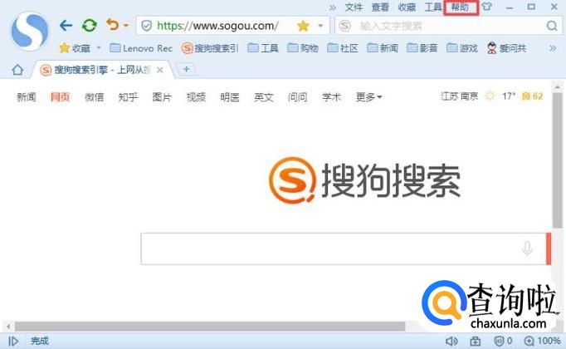
Task: Go back with the blue arrow
Action: (x=66, y=26)
